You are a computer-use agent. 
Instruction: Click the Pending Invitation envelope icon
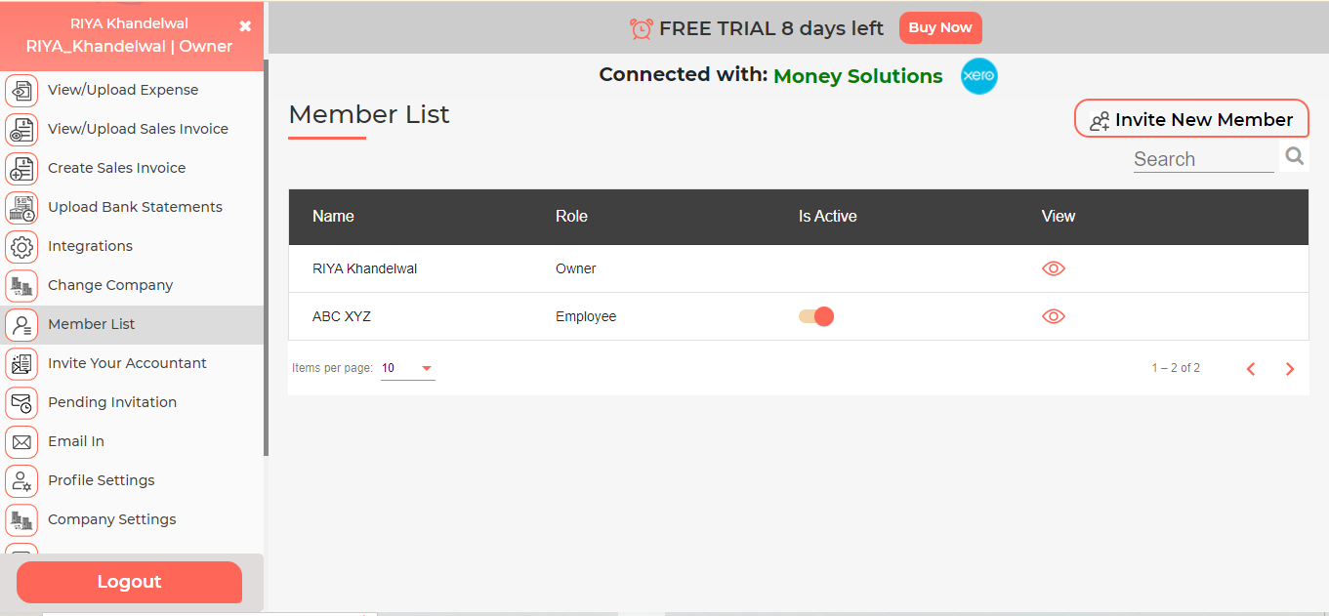pyautogui.click(x=21, y=402)
